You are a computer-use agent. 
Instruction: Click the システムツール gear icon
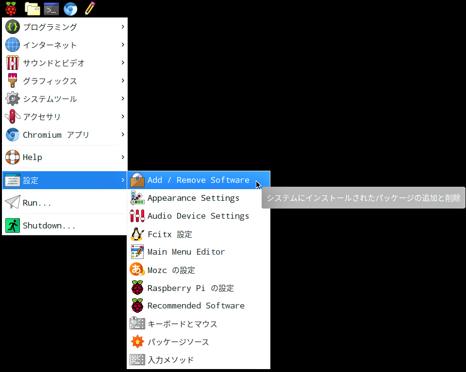tap(13, 98)
